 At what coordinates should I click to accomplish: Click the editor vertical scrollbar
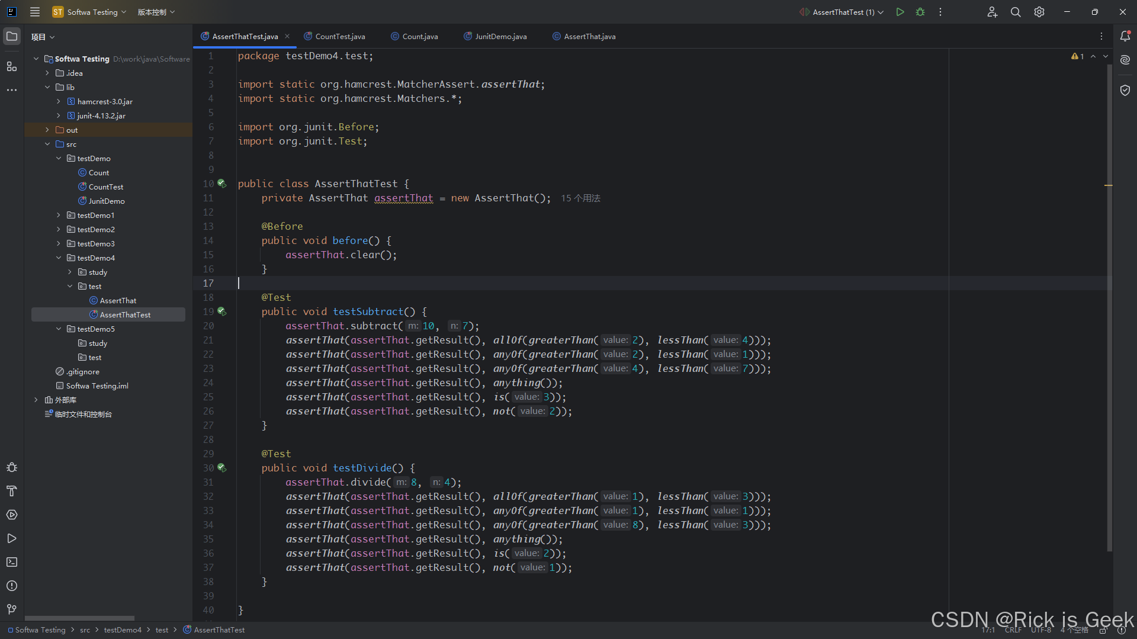pyautogui.click(x=1109, y=308)
